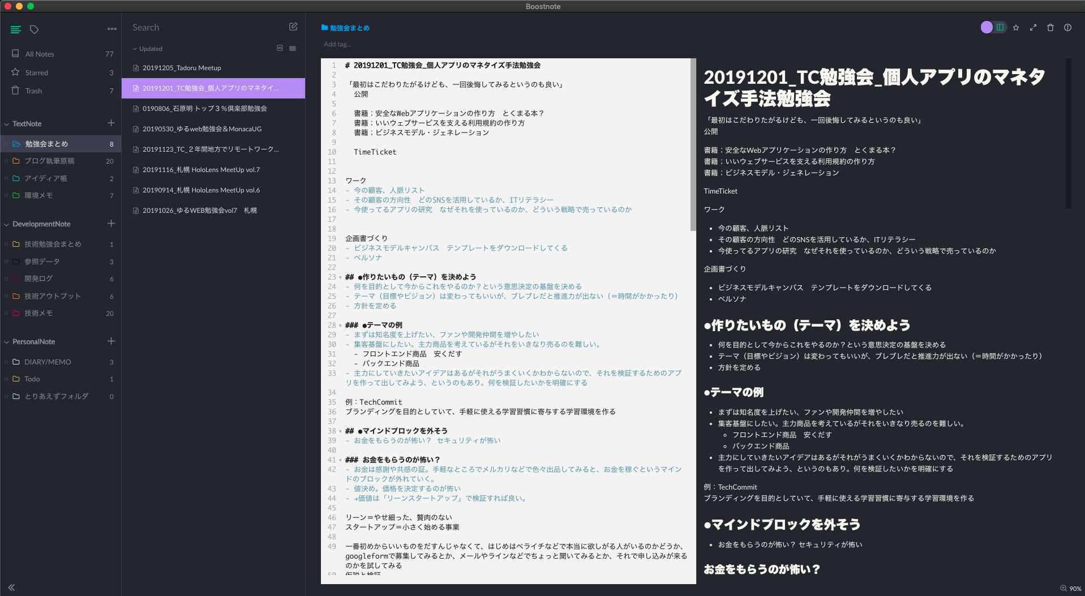Image resolution: width=1085 pixels, height=596 pixels.
Task: Create a new note
Action: tap(293, 27)
